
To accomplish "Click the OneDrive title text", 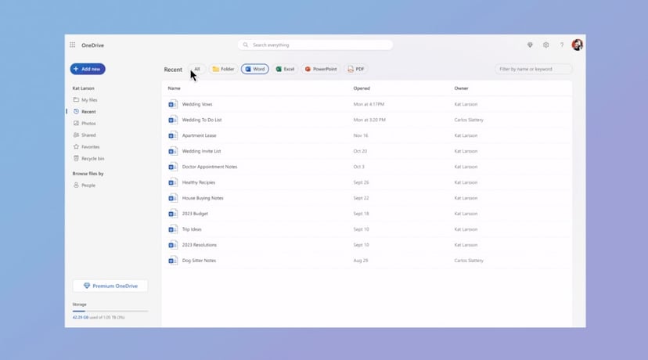I will [x=92, y=45].
